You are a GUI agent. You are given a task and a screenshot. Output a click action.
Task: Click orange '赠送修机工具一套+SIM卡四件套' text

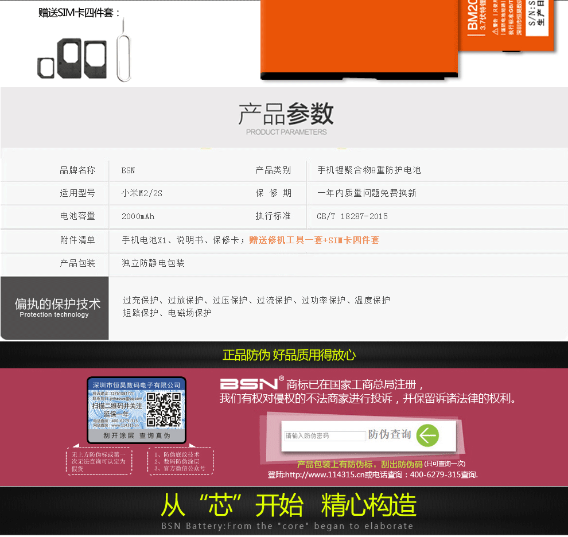(x=314, y=240)
